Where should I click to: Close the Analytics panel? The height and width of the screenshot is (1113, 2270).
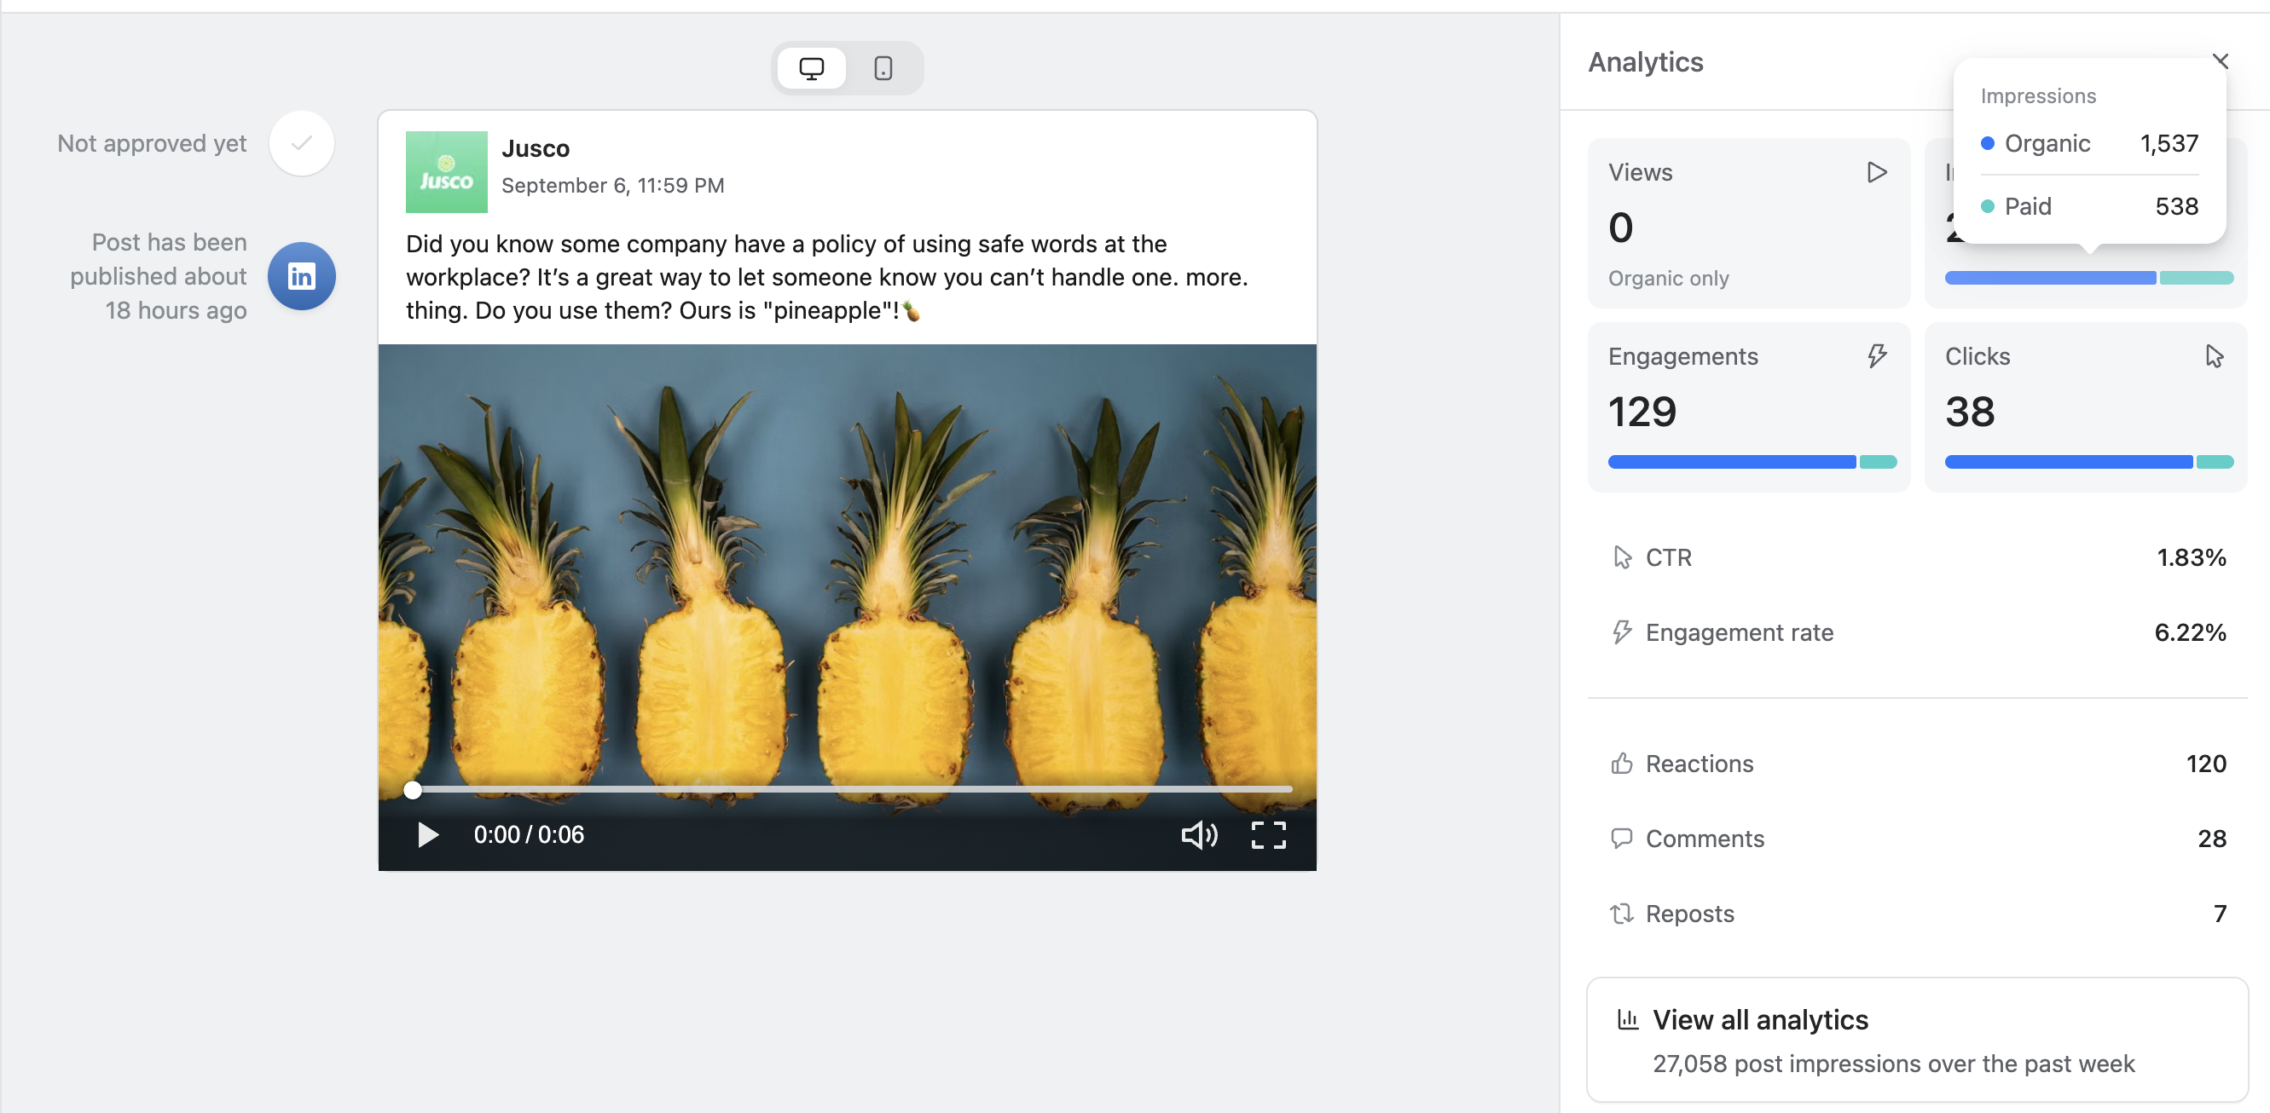pos(2220,61)
